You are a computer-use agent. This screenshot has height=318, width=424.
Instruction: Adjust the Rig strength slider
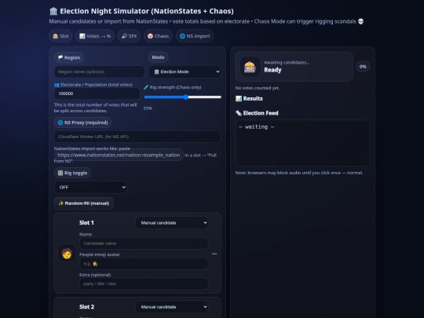tap(183, 97)
